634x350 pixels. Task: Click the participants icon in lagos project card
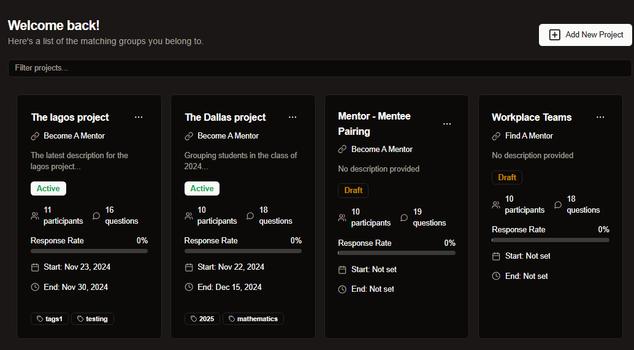(x=35, y=216)
